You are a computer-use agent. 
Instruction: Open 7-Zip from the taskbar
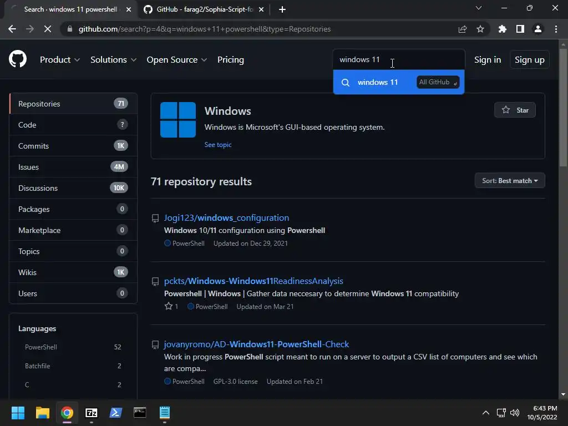point(92,412)
